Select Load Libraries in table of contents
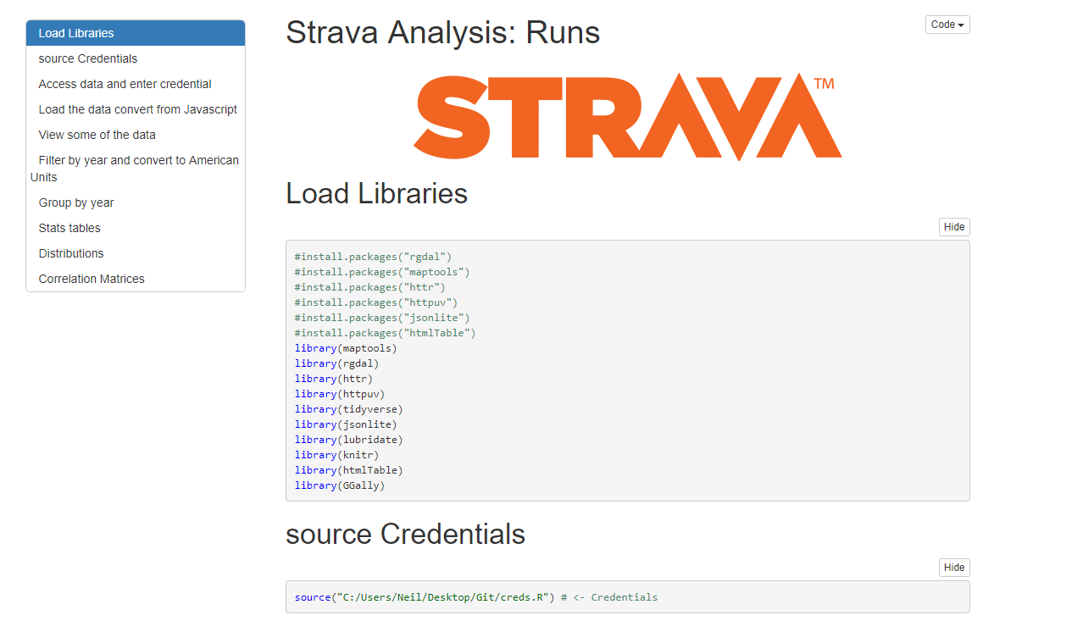This screenshot has width=1066, height=632. coord(136,33)
